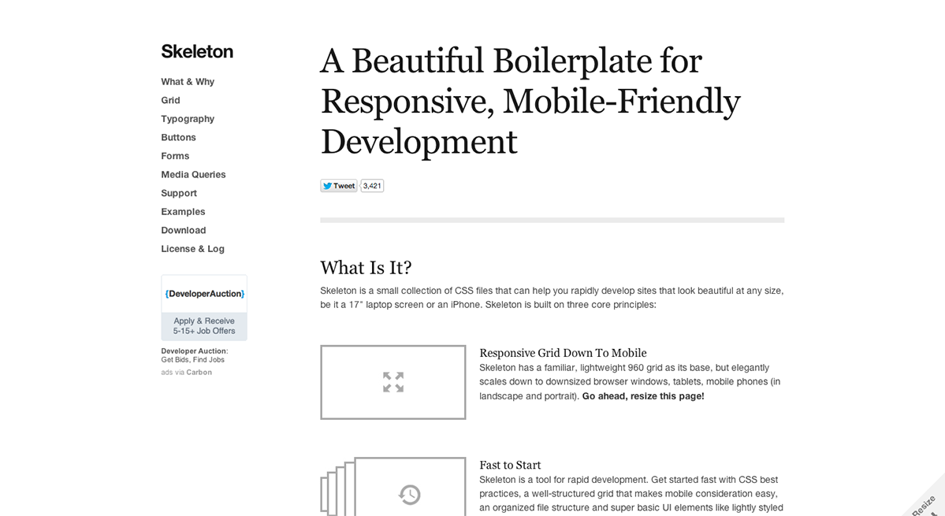Click 'Go ahead, resize this page!' text
Screen dimensions: 945x516
point(643,396)
